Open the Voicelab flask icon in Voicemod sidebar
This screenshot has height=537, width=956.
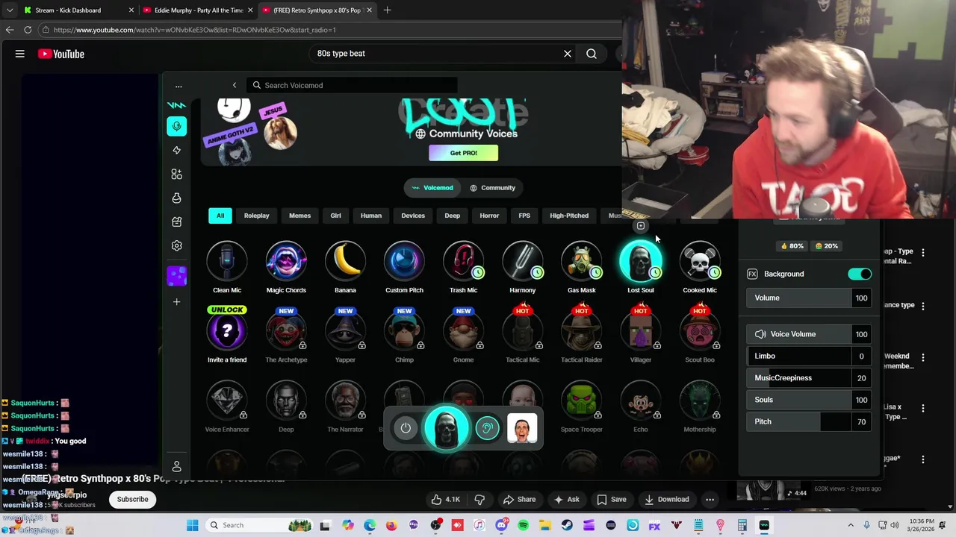pos(177,198)
